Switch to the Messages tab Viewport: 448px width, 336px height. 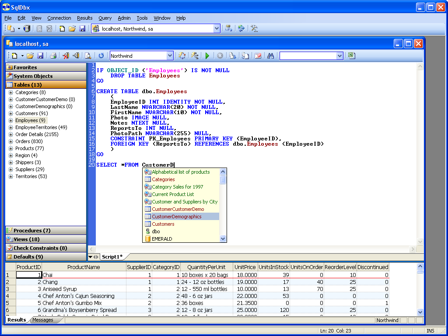click(43, 320)
